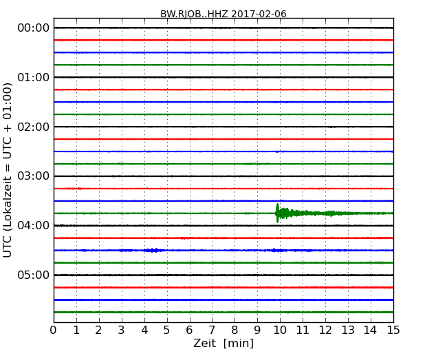Image resolution: width=447 pixels, height=358 pixels.
Task: Click the x-axis tick label 14
Action: pyautogui.click(x=370, y=330)
